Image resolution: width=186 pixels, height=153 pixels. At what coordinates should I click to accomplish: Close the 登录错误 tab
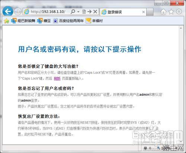coord(144,12)
